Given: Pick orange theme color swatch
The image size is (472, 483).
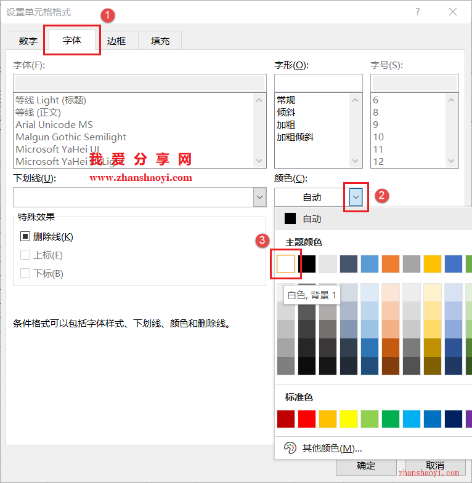Looking at the screenshot, I should (x=391, y=264).
